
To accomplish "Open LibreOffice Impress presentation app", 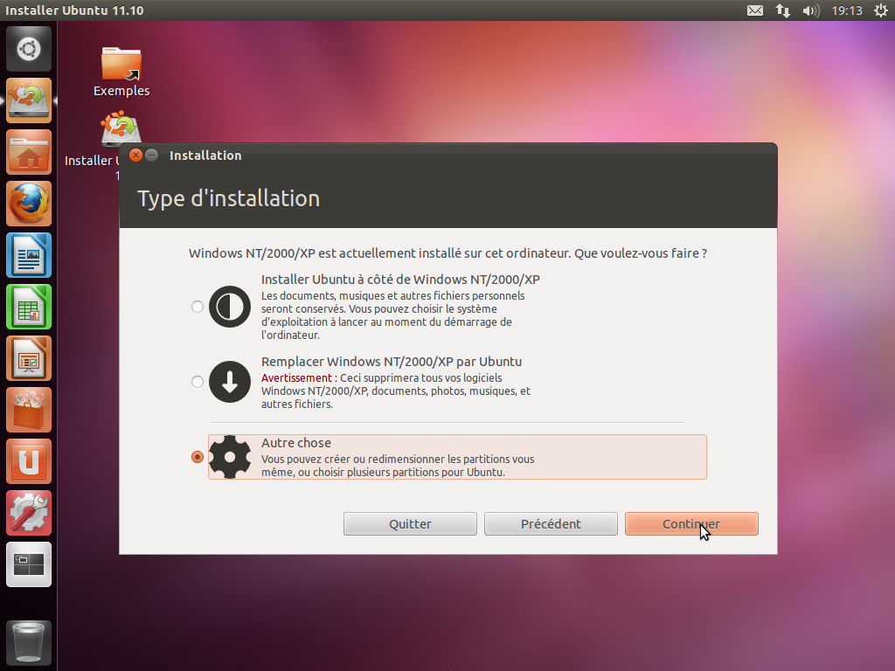I will click(x=29, y=358).
